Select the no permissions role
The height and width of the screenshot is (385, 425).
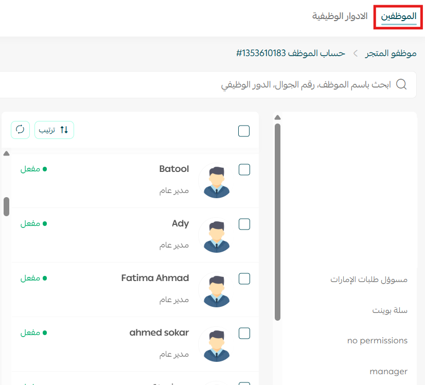point(377,340)
